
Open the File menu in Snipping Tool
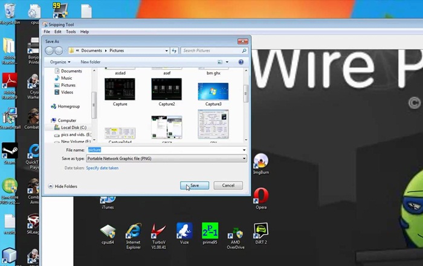47,31
